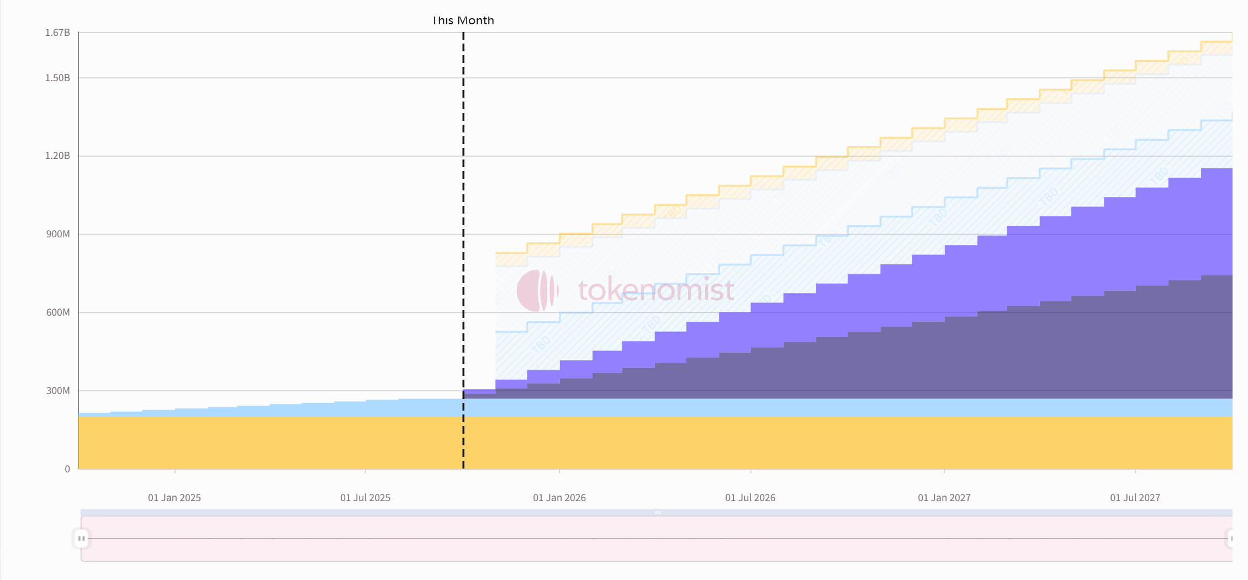The image size is (1248, 580).
Task: Click the drag handle atop the mini-map navigator
Action: [x=657, y=512]
